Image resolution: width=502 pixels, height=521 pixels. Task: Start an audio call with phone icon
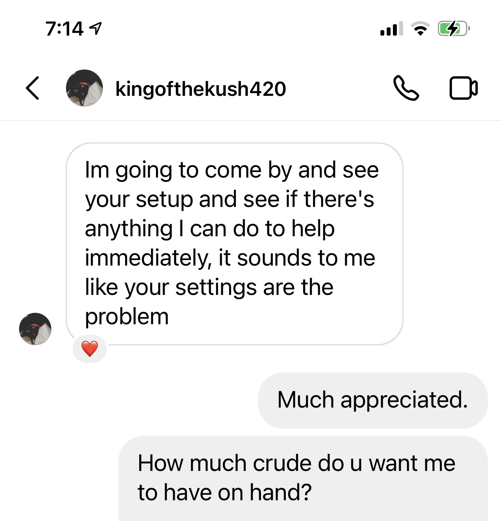406,88
